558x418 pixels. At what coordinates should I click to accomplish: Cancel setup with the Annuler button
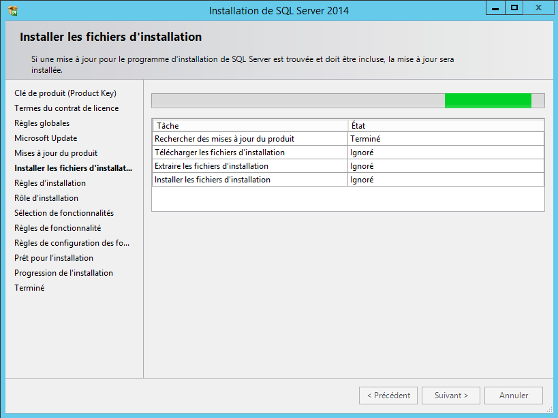(x=514, y=396)
